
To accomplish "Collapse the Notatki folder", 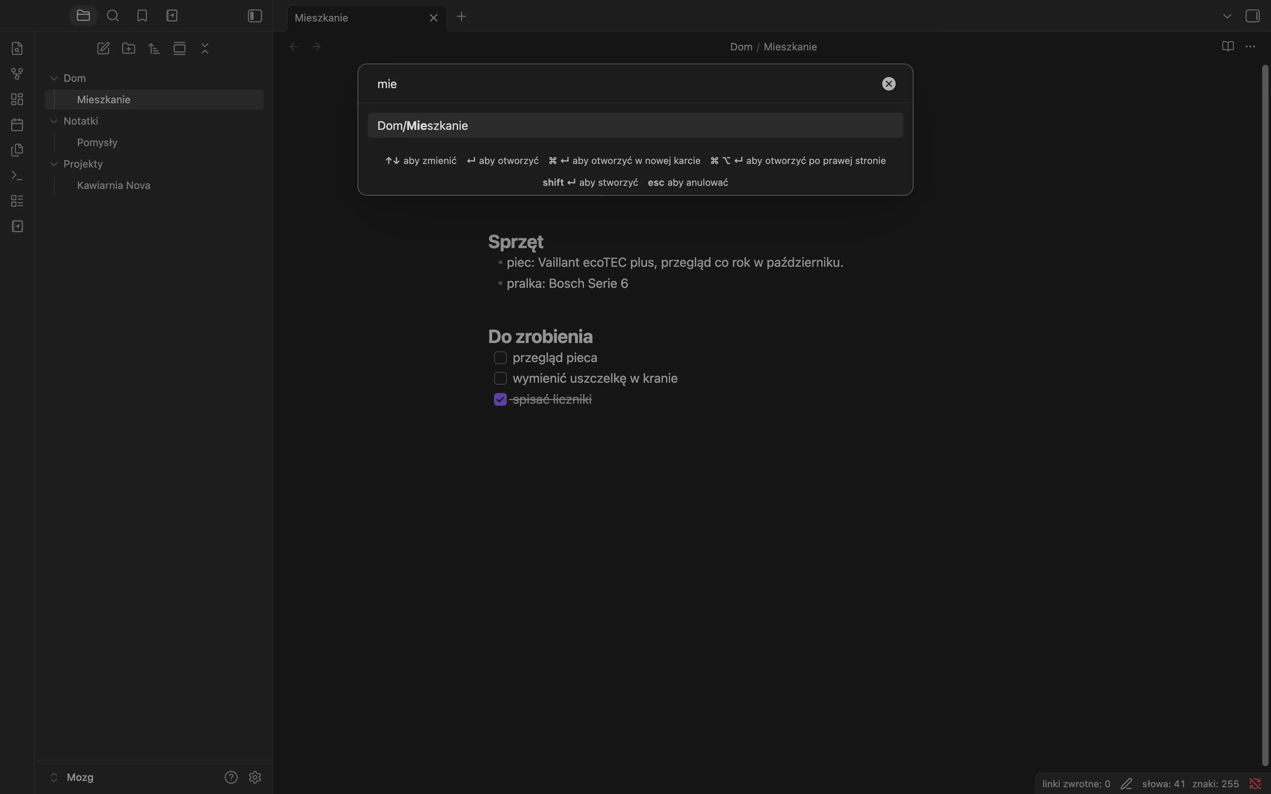I will pos(54,121).
